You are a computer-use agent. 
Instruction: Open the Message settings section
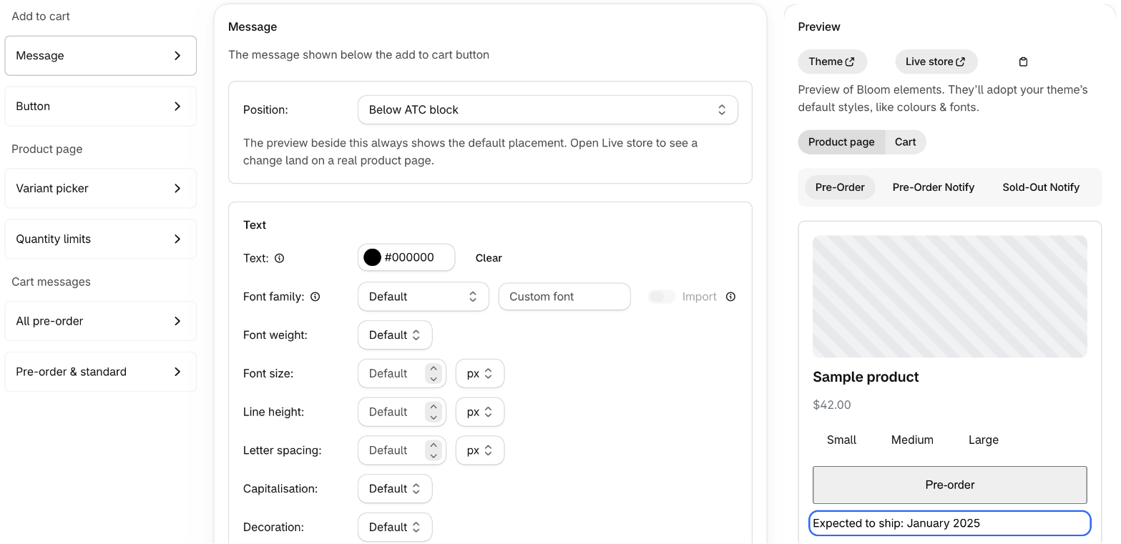[x=100, y=56]
